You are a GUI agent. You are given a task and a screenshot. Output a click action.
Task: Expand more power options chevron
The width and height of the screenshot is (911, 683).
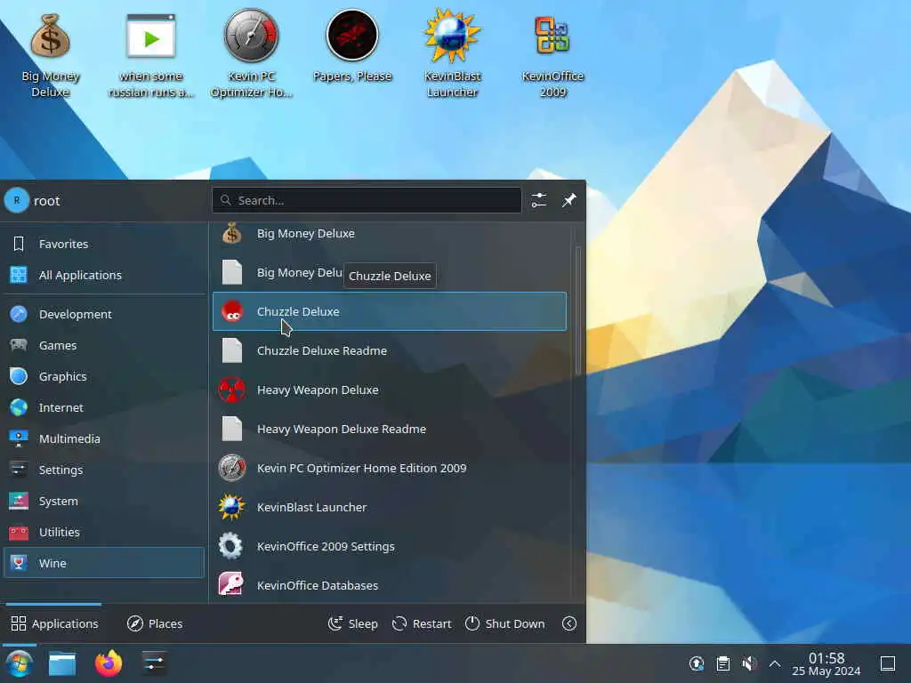click(x=569, y=623)
